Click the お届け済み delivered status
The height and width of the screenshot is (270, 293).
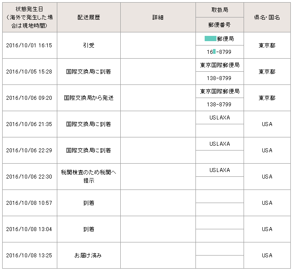point(88,255)
